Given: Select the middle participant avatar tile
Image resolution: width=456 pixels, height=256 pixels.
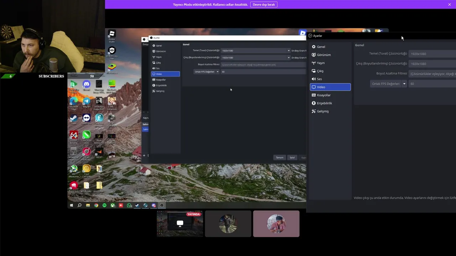Looking at the screenshot, I should [x=228, y=224].
